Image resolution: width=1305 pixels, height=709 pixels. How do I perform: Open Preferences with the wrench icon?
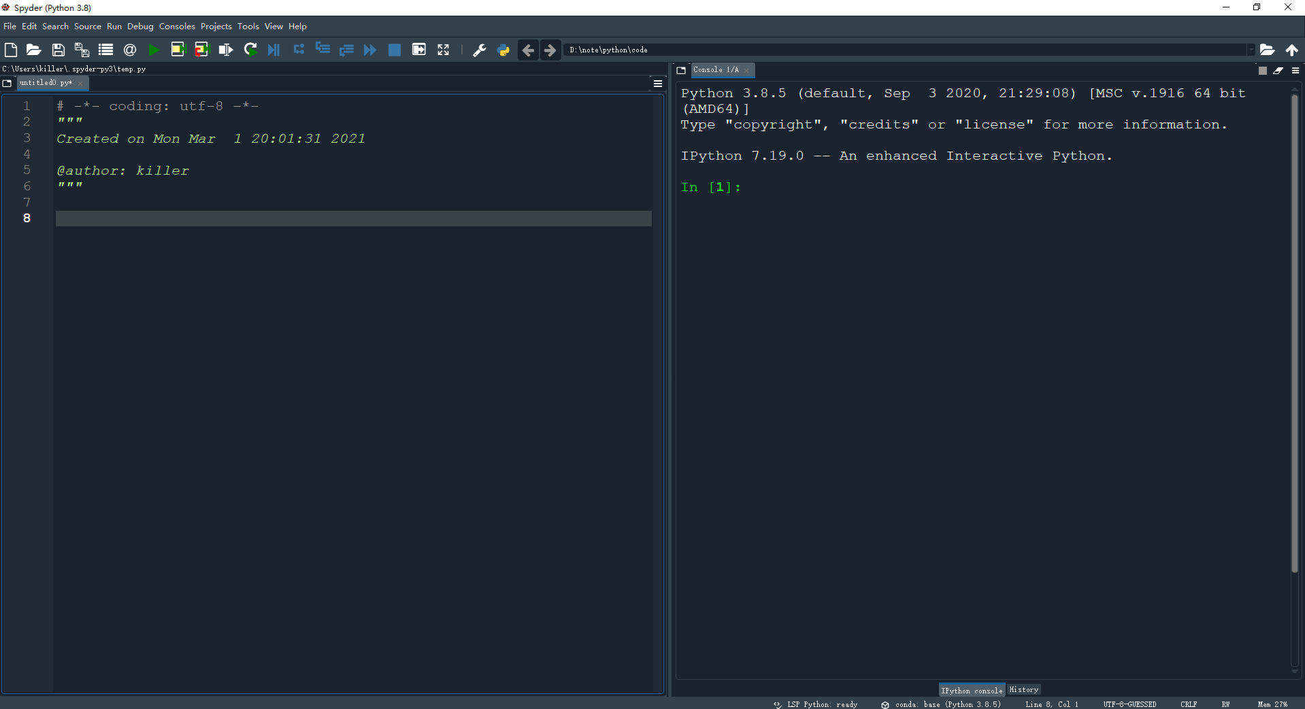tap(480, 50)
